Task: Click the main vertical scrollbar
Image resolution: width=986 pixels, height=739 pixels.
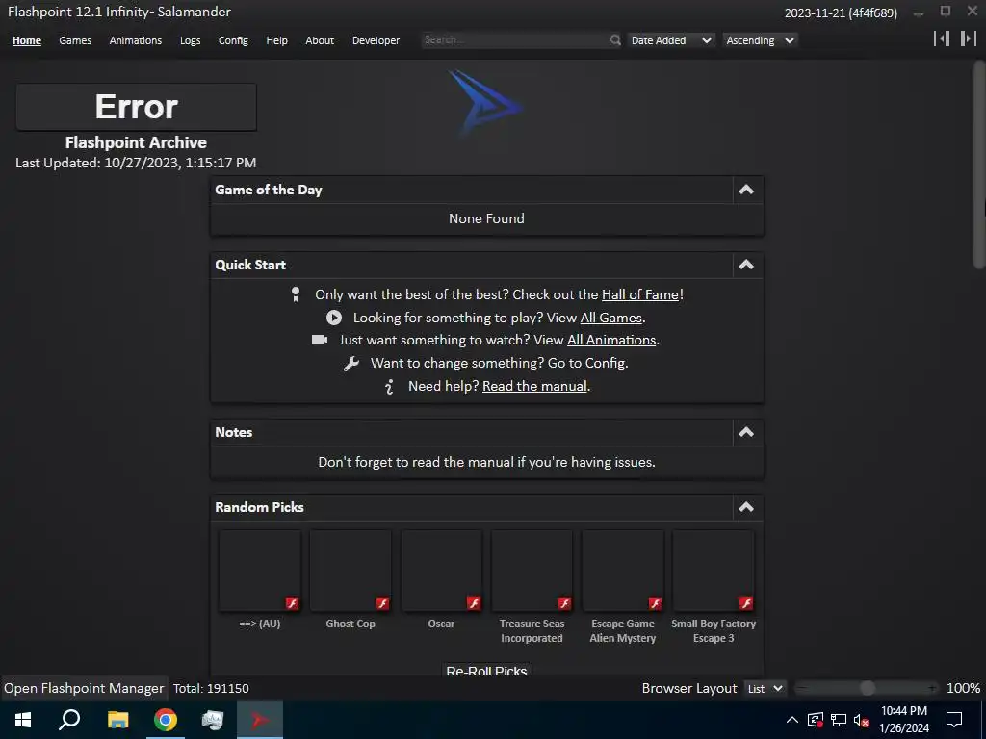Action: coord(979,165)
